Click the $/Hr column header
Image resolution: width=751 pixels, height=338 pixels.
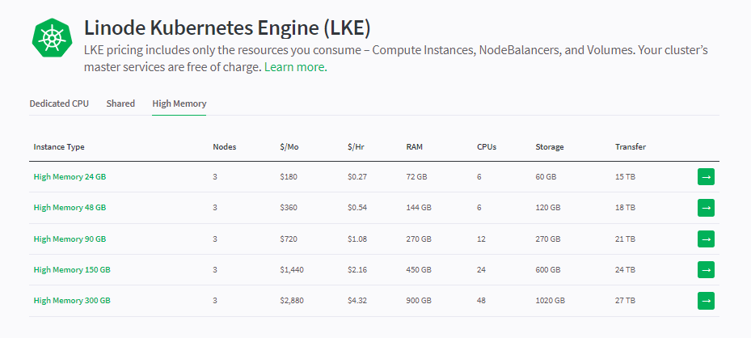pyautogui.click(x=356, y=147)
